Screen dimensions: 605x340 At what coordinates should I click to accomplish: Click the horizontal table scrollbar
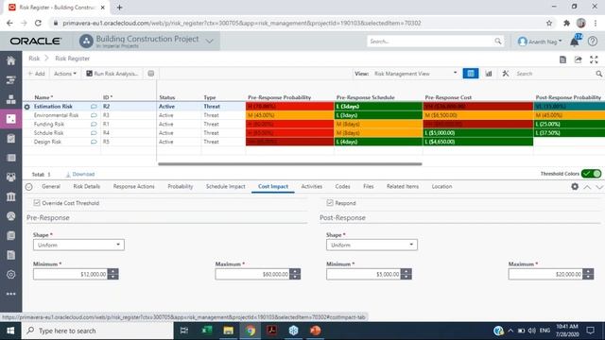pos(290,163)
